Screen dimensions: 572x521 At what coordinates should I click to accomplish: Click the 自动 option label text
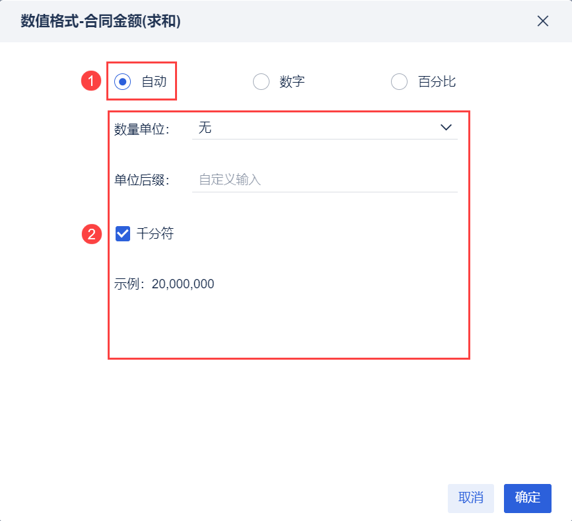154,82
